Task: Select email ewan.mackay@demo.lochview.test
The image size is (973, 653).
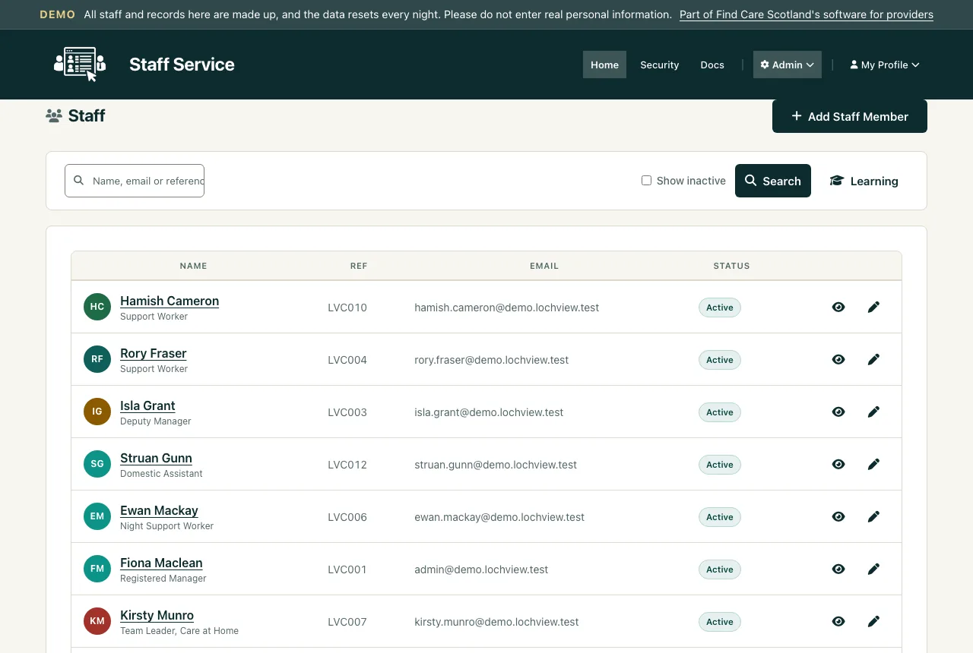Action: [x=499, y=517]
